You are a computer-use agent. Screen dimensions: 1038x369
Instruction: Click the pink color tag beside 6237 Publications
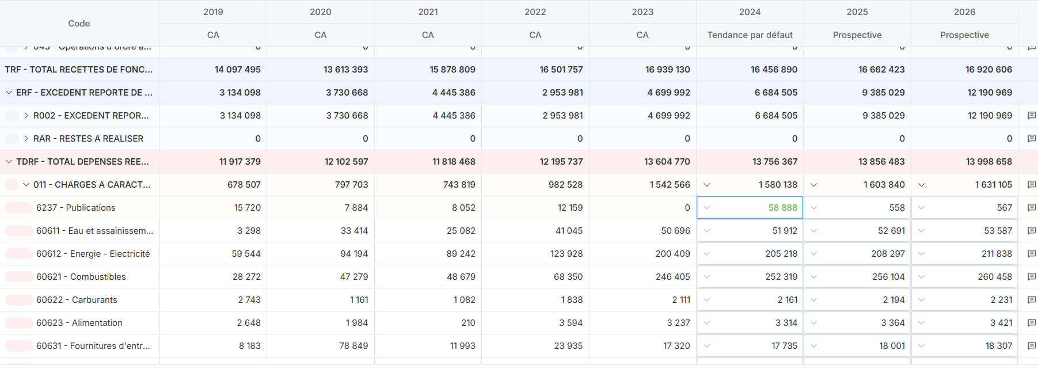tap(18, 208)
